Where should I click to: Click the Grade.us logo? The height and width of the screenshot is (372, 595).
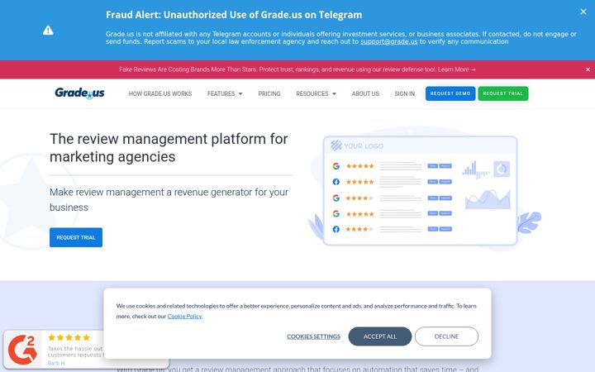79,93
